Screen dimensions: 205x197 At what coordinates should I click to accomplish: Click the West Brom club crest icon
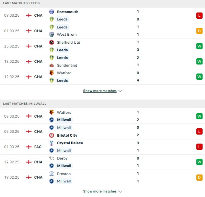click(52, 34)
